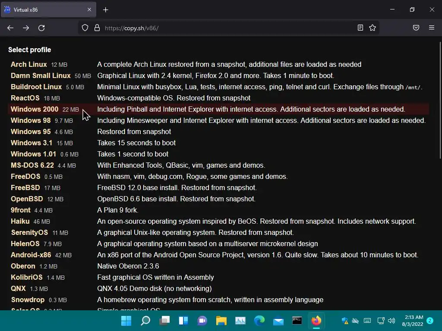Open the Mail app on the taskbar
The height and width of the screenshot is (331, 442).
point(278,321)
